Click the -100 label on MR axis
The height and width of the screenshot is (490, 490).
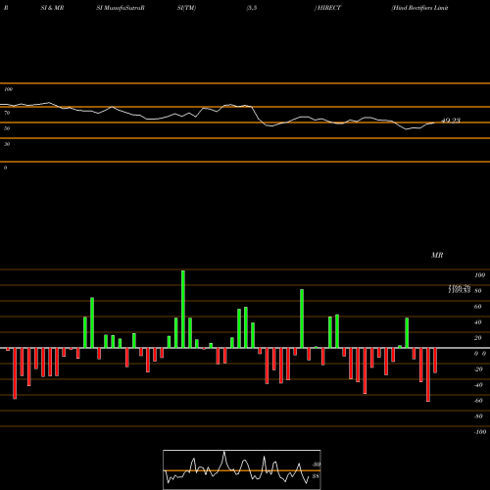(480, 432)
